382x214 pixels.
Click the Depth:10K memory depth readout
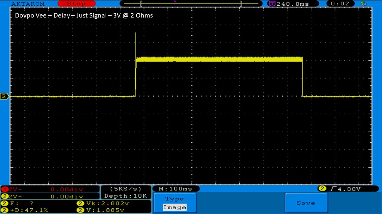tap(126, 196)
